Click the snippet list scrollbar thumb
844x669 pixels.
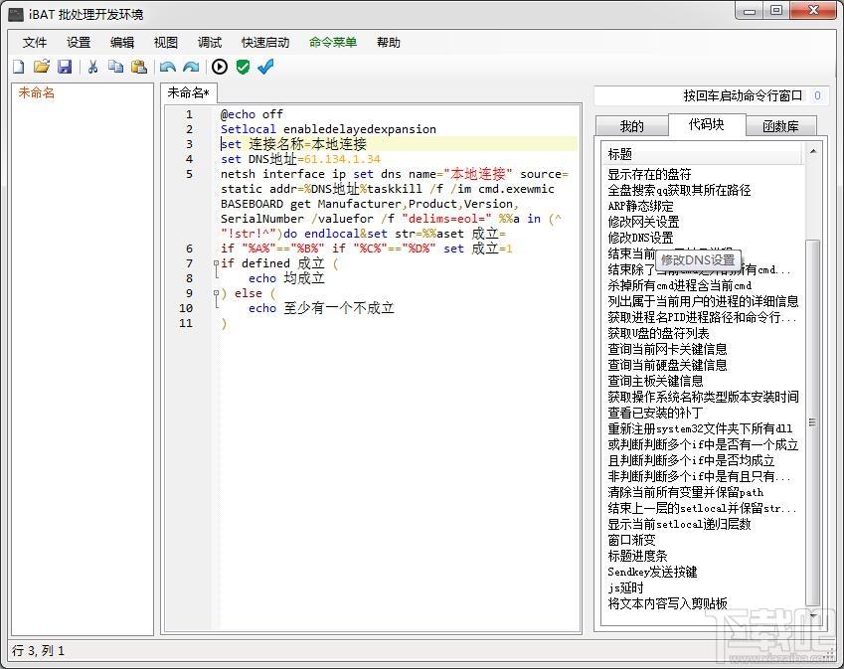tap(813, 422)
